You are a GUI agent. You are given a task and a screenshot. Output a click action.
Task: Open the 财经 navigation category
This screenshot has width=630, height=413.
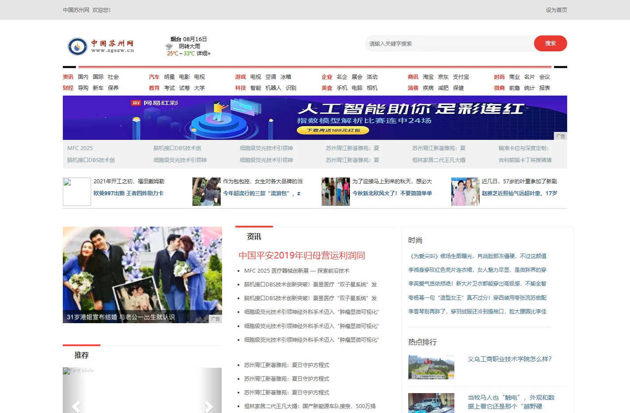68,88
